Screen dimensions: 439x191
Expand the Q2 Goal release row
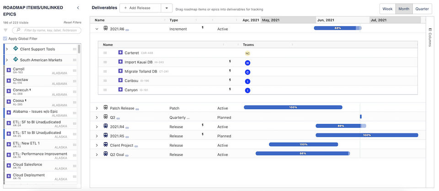pyautogui.click(x=96, y=154)
